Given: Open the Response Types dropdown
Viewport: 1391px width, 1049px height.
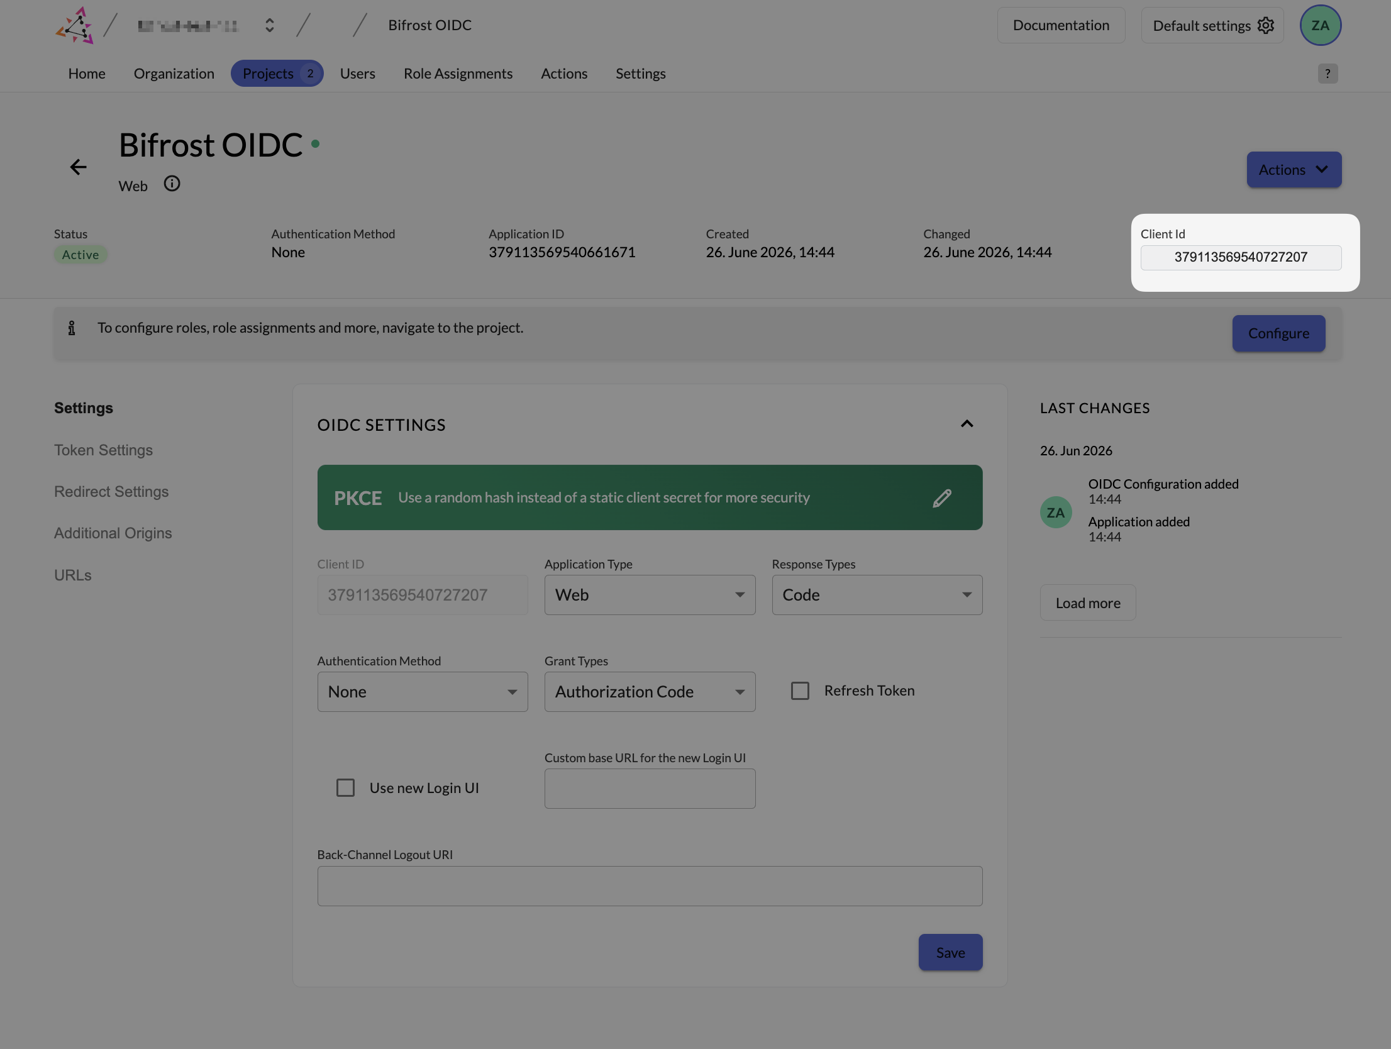Looking at the screenshot, I should (877, 595).
